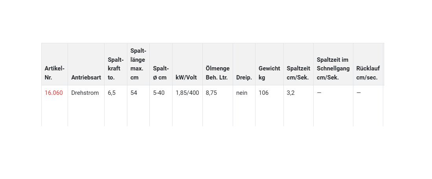Image resolution: width=432 pixels, height=179 pixels.
Task: Click the Artikel-Nr. column header
Action: [54, 73]
